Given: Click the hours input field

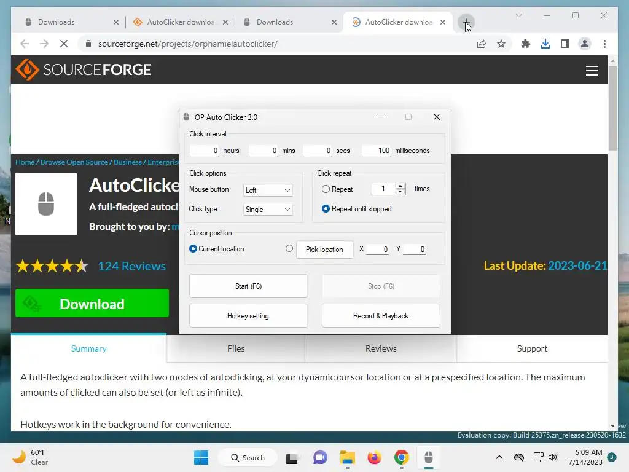Looking at the screenshot, I should tap(204, 151).
